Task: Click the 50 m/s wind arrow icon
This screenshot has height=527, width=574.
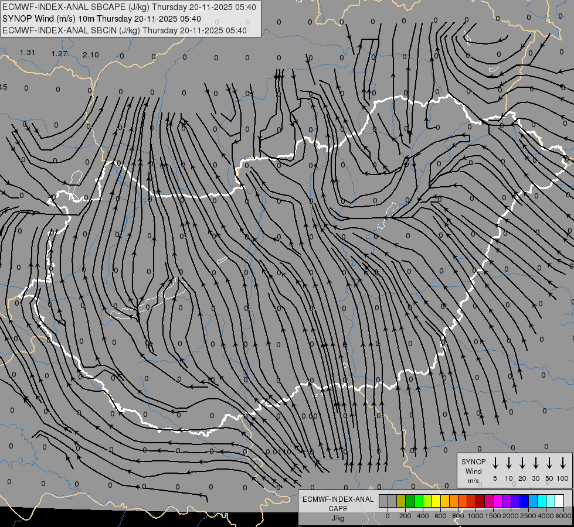Action: [549, 463]
